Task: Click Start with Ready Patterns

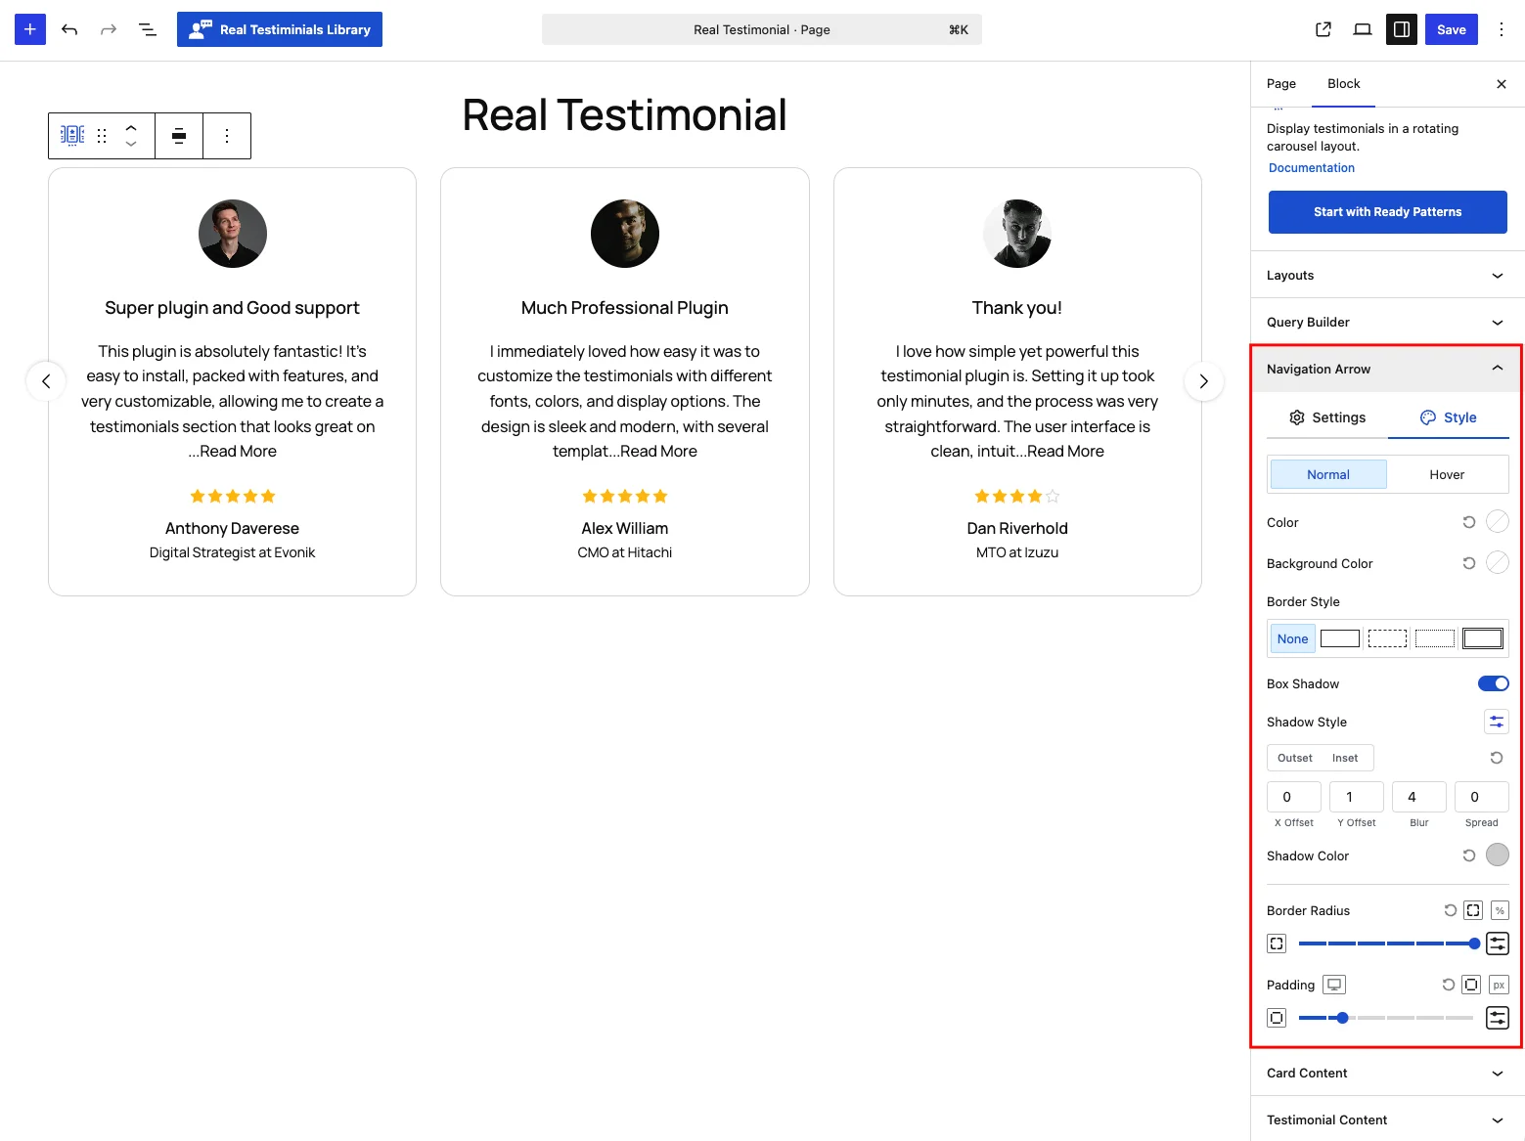Action: [x=1388, y=212]
